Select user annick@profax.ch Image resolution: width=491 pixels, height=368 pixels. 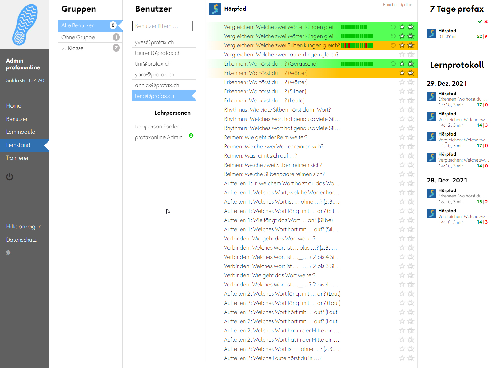pyautogui.click(x=164, y=85)
